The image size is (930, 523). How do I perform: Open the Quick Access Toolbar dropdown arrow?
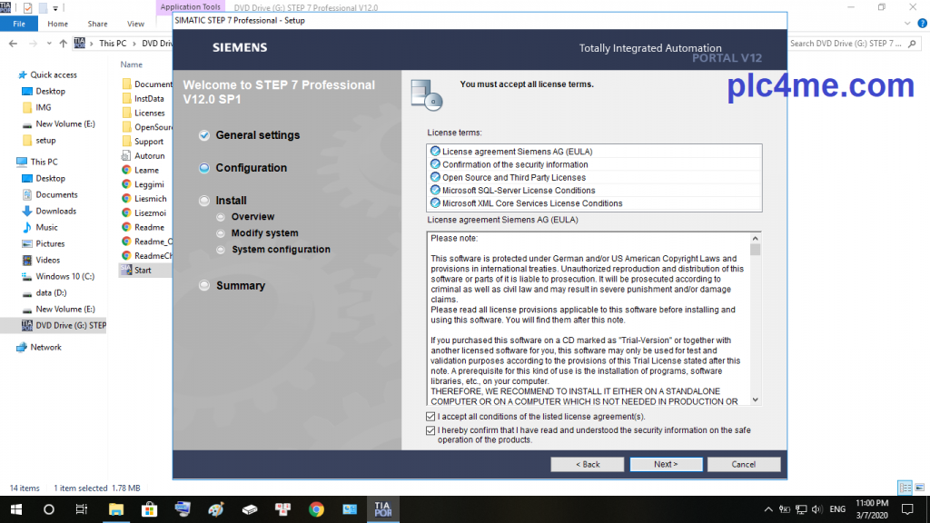coord(55,8)
